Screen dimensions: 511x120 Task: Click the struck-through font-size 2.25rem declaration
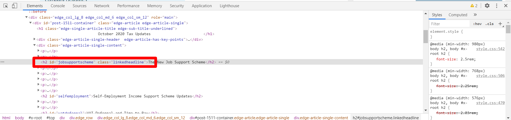click(x=457, y=86)
